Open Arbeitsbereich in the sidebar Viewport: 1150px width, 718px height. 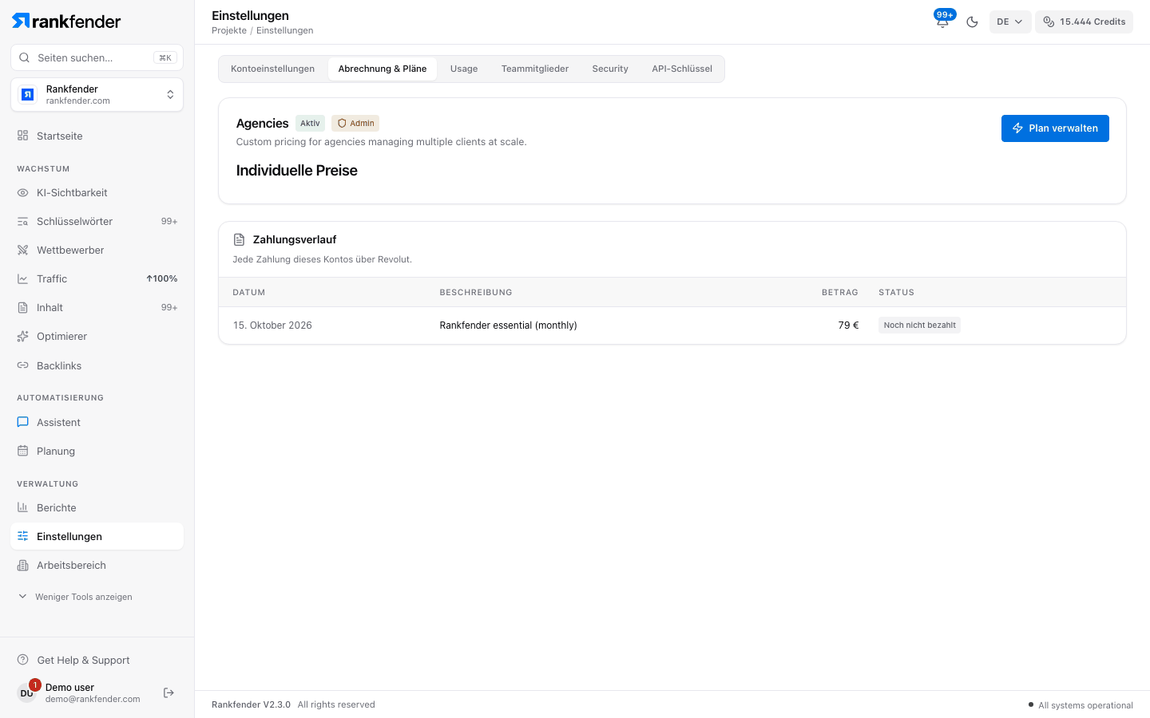[97, 565]
